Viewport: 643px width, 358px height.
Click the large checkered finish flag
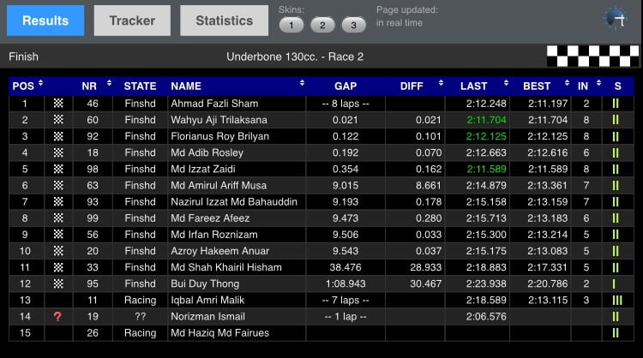(593, 57)
